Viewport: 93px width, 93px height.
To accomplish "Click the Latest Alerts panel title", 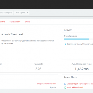I will pyautogui.click(x=70, y=77).
